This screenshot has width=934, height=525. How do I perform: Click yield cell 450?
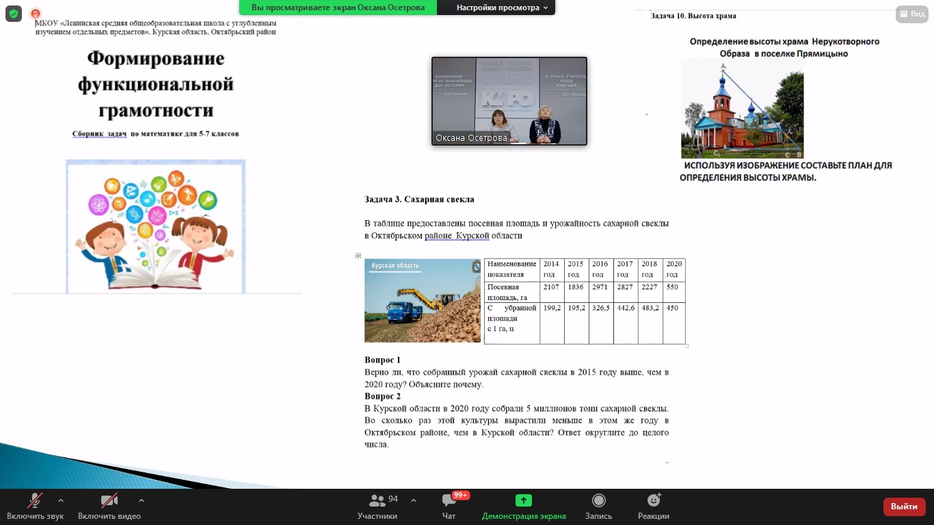(674, 323)
